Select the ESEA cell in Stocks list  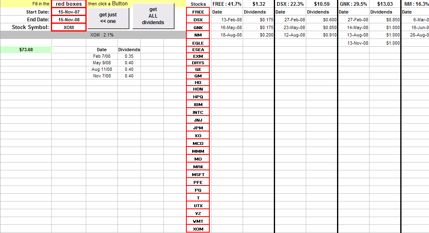tap(198, 50)
